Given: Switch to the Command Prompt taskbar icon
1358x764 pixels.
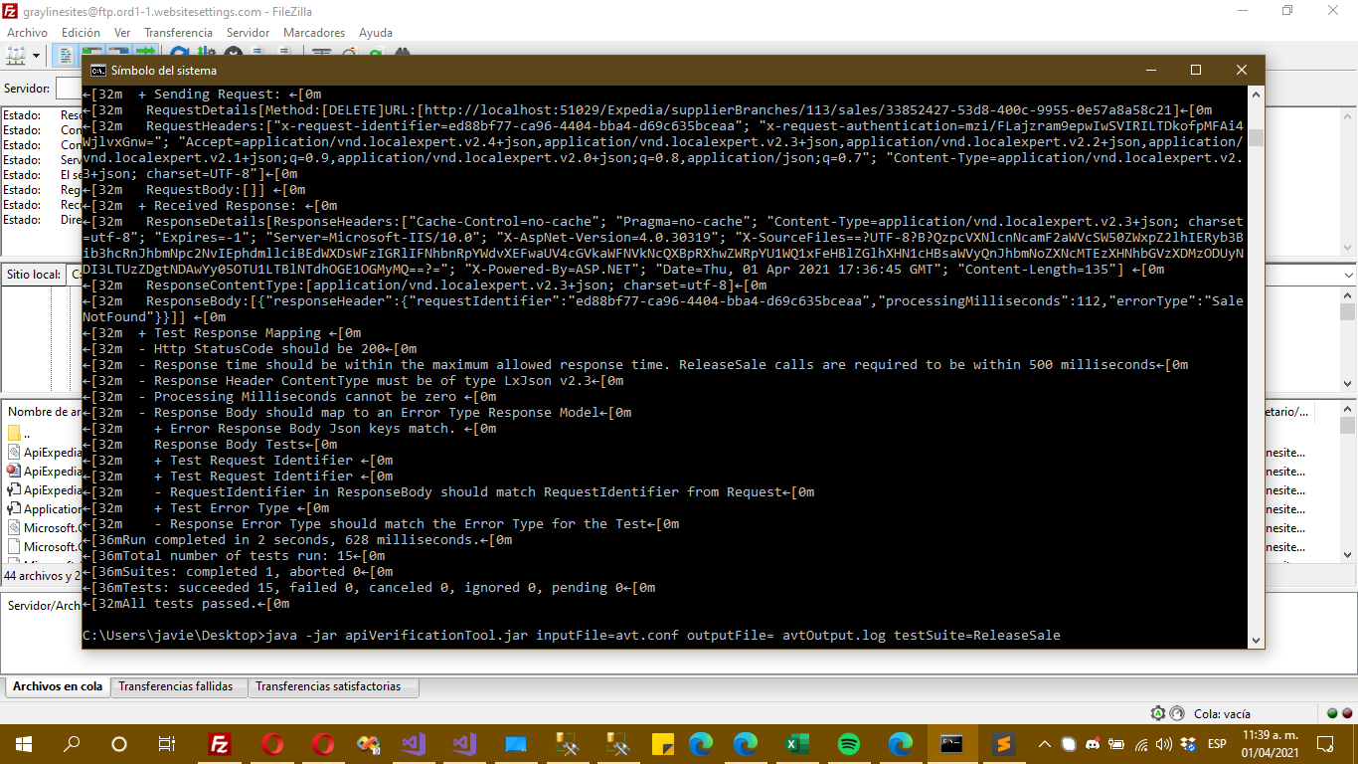Looking at the screenshot, I should (x=951, y=744).
